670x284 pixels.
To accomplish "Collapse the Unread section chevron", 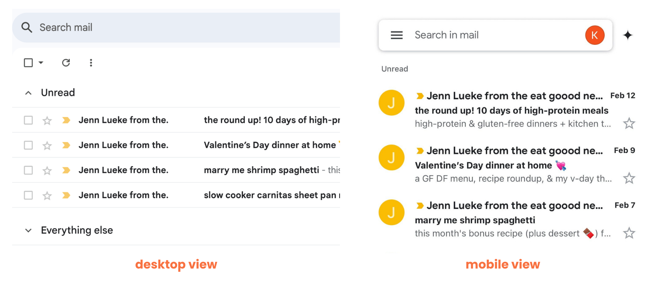I will click(28, 93).
